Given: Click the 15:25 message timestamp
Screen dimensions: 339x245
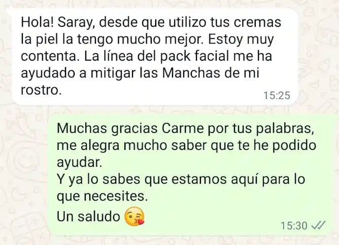Looking at the screenshot, I should (277, 96).
